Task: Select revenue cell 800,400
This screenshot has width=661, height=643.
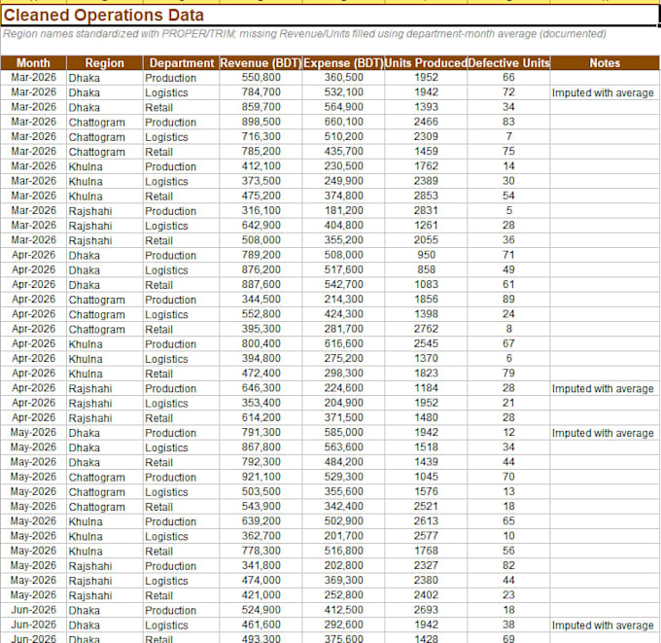Action: point(261,343)
